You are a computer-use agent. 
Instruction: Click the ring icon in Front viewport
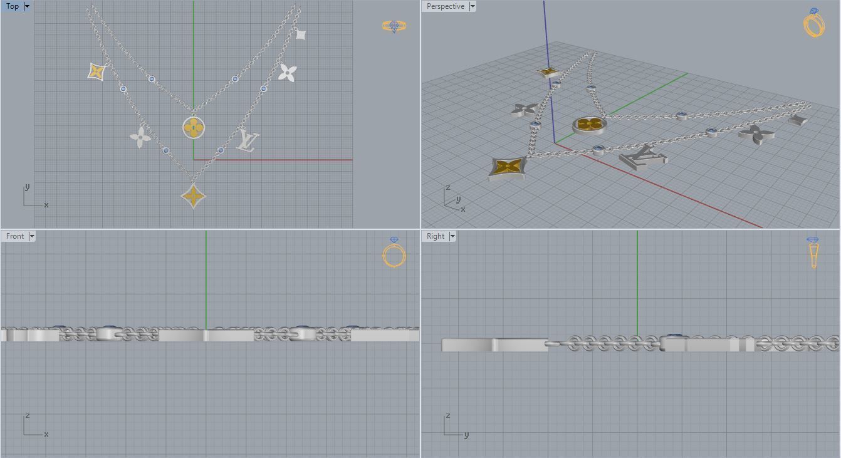pos(394,252)
